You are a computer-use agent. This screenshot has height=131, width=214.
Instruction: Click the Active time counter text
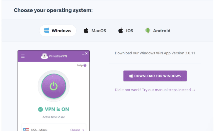pos(53,117)
